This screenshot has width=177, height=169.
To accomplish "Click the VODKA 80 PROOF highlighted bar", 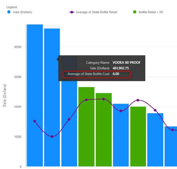I will pos(52,97).
